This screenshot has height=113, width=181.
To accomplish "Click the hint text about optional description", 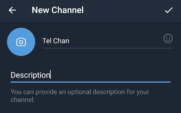I will pyautogui.click(x=80, y=96).
